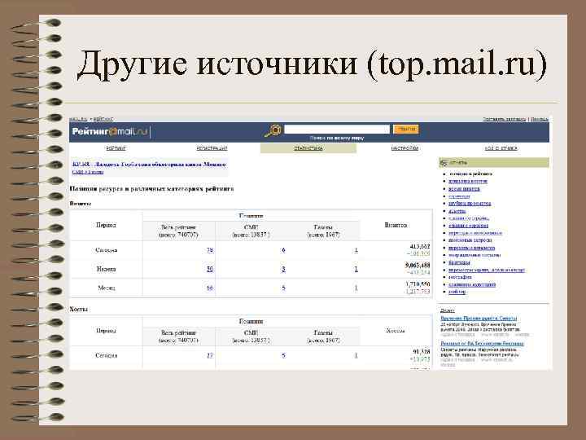
Task: Open Визиты today position 79 in whole rating
Action: point(210,250)
